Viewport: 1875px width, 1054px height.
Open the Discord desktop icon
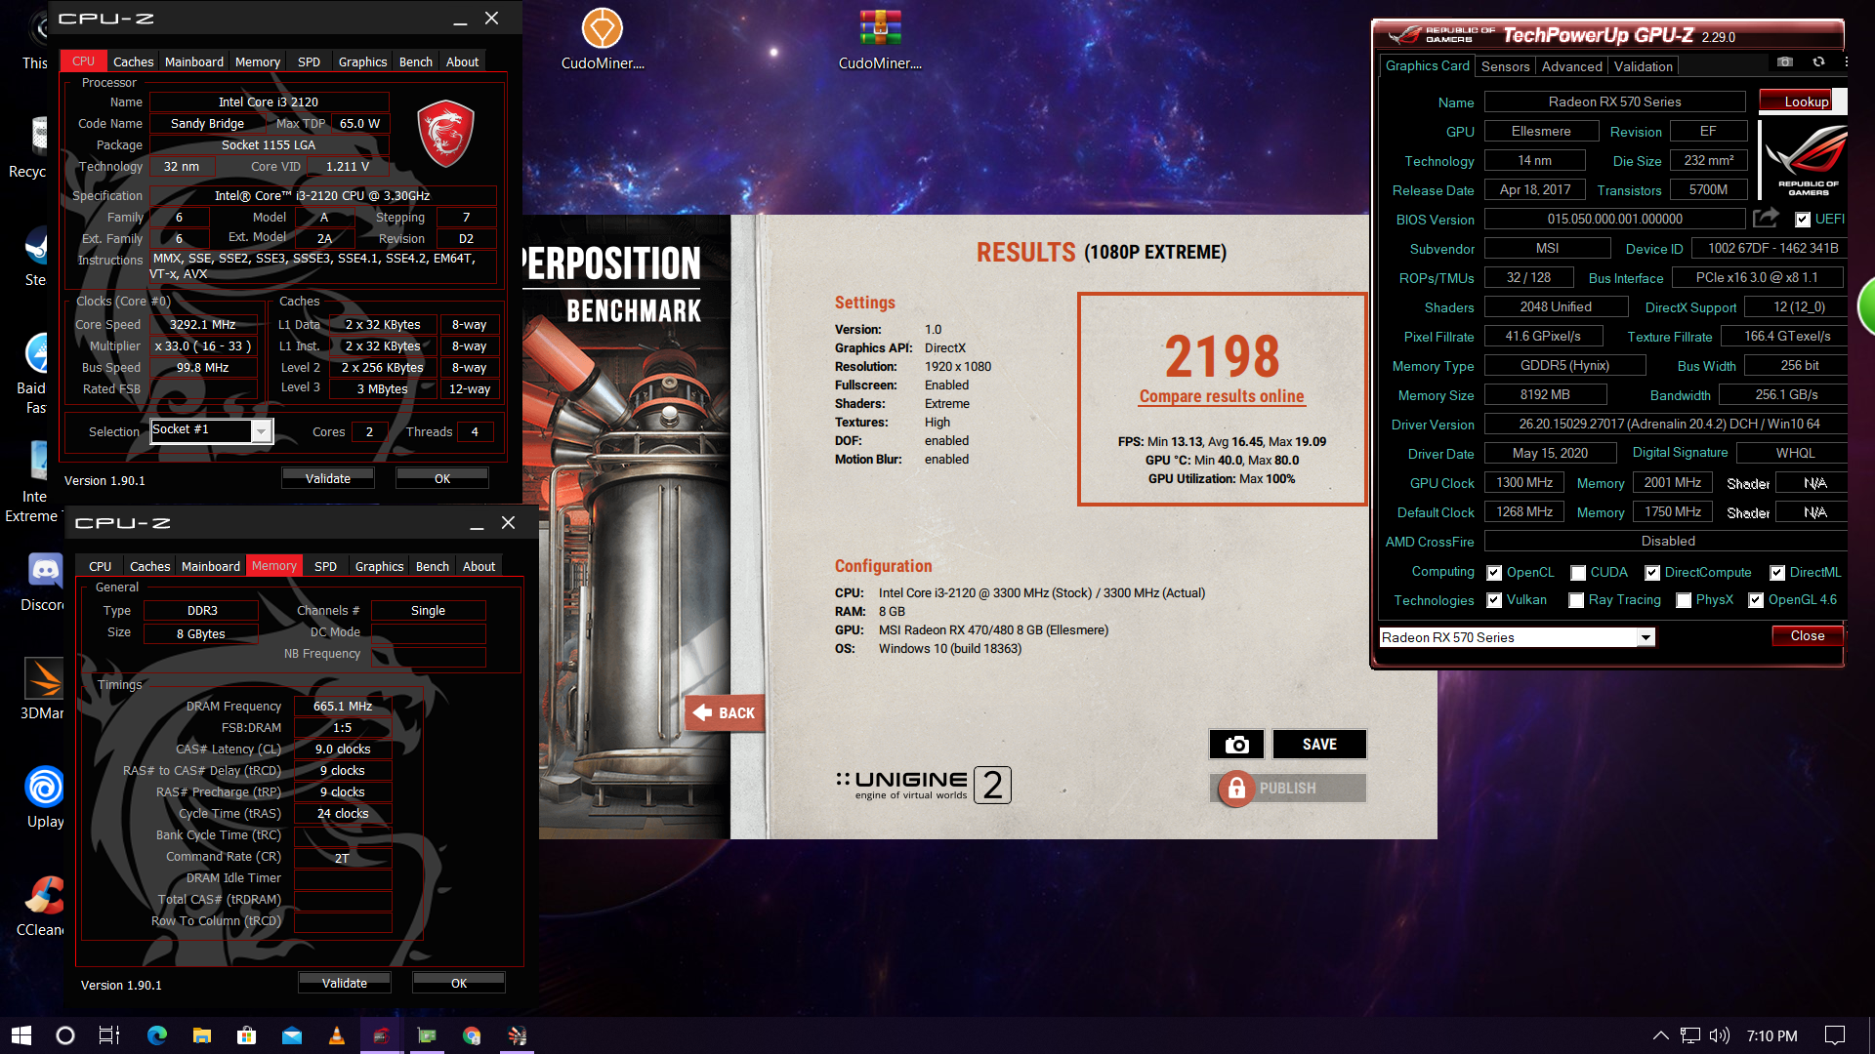coord(44,583)
